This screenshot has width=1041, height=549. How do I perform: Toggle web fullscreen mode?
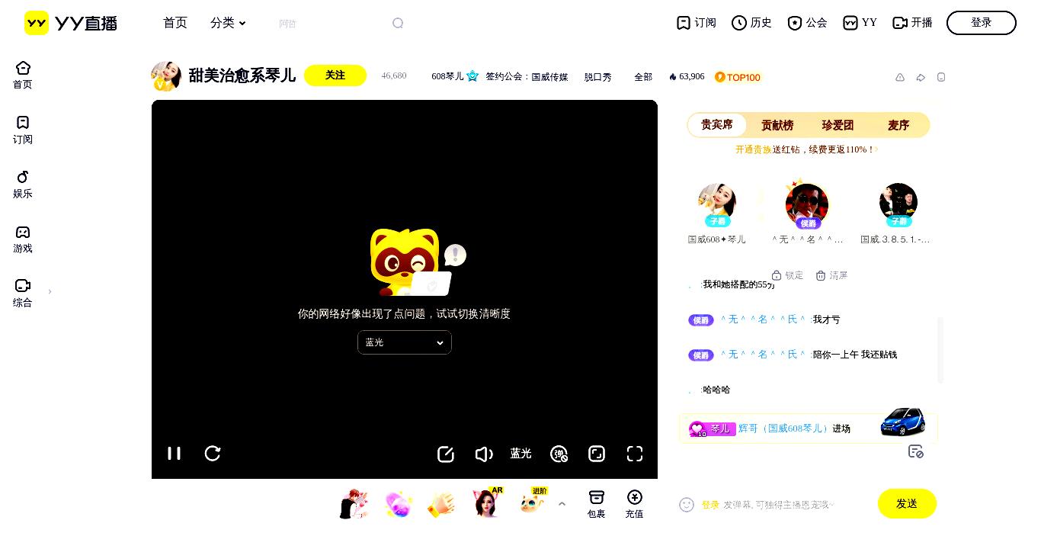coord(597,454)
